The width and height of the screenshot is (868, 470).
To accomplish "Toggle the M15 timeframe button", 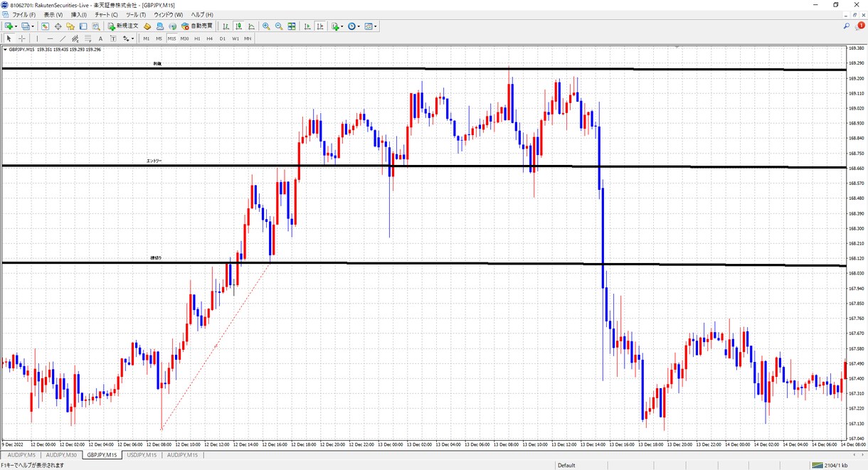I will [x=171, y=38].
